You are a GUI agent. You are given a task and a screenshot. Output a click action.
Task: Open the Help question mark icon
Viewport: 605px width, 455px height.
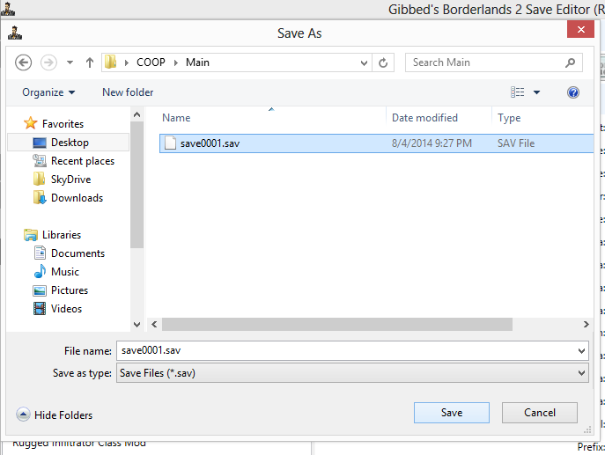573,92
